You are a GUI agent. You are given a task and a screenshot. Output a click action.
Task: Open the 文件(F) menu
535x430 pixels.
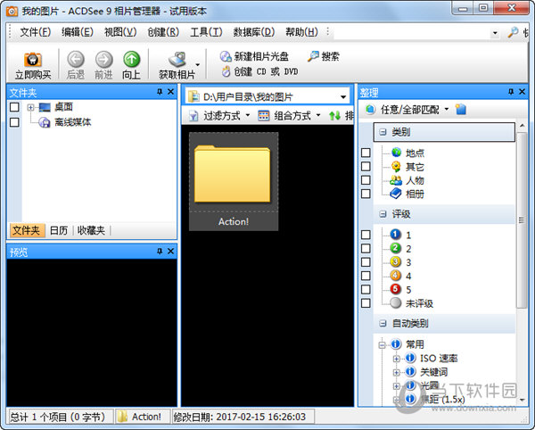click(x=35, y=32)
